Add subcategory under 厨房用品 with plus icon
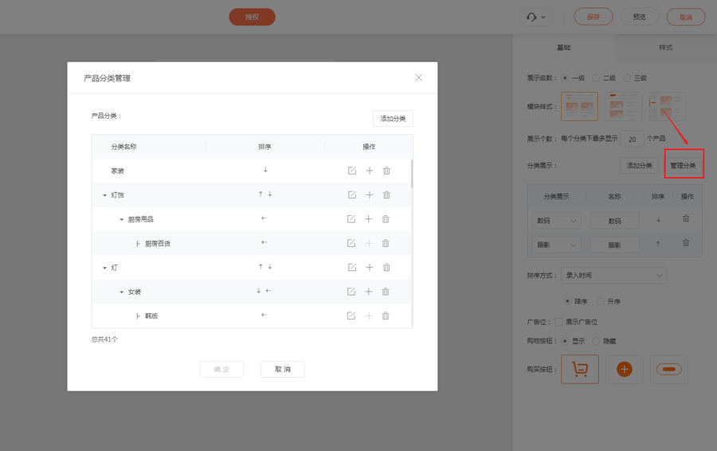717x451 pixels. tap(369, 219)
